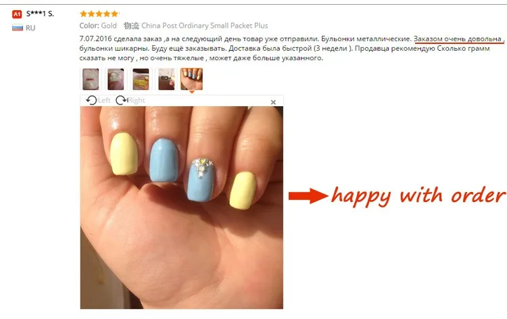Open the first thumbnail showing the white packet
Image resolution: width=507 pixels, height=319 pixels.
91,79
